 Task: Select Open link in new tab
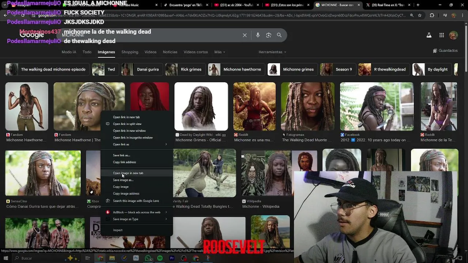[x=137, y=117]
